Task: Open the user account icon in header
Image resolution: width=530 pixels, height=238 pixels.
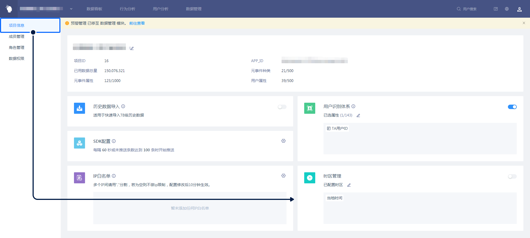Action: click(519, 9)
